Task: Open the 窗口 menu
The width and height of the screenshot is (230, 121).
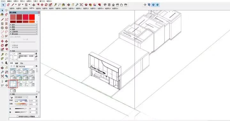Action: (42, 1)
